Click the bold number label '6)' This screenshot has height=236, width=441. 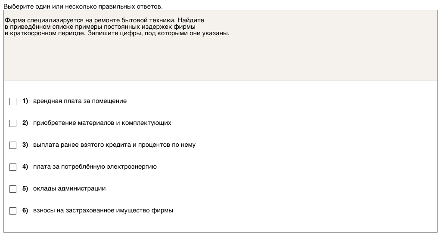coord(25,210)
